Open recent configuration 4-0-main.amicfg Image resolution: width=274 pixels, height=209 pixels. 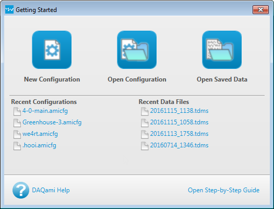(x=45, y=111)
